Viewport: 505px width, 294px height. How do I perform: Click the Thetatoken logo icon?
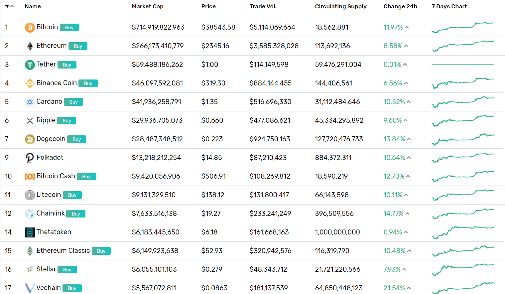click(x=30, y=232)
